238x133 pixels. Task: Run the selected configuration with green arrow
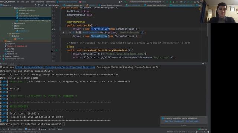tap(167, 2)
